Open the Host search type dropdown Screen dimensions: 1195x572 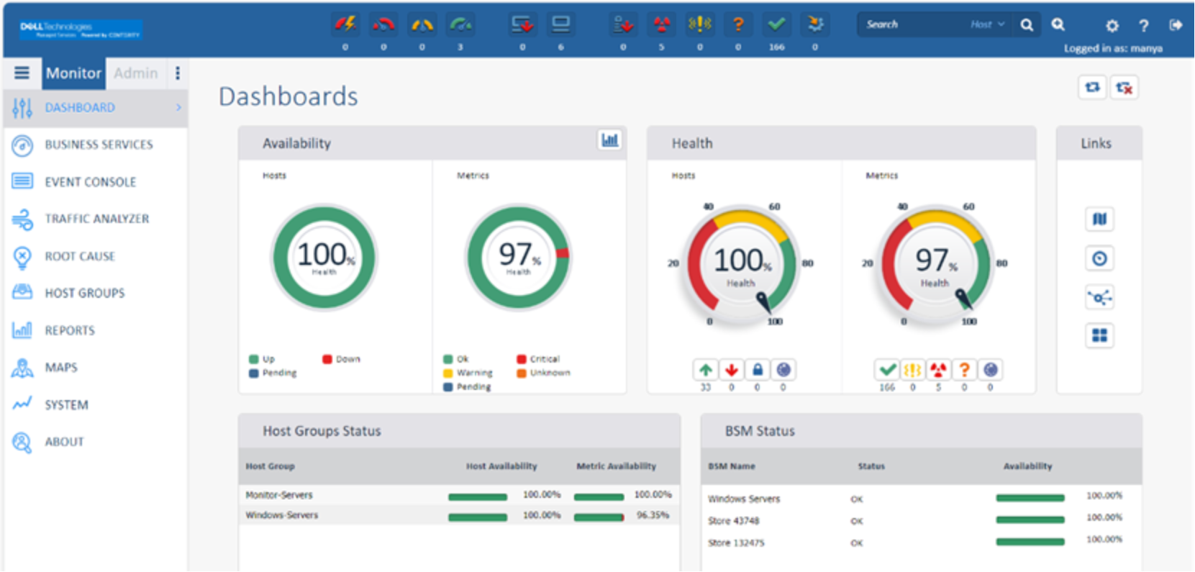(x=987, y=24)
